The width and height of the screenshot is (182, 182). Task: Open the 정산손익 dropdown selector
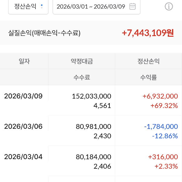coord(28,6)
